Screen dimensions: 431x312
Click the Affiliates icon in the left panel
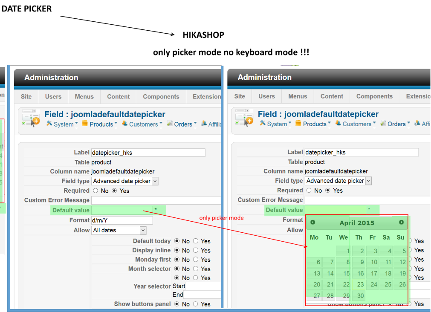pyautogui.click(x=204, y=124)
